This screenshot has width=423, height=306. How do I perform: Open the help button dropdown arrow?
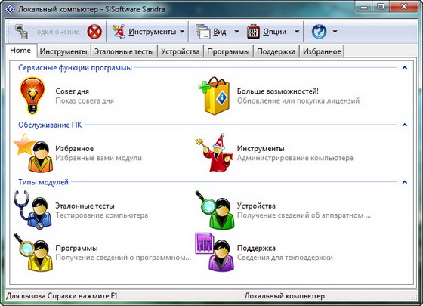pyautogui.click(x=335, y=32)
